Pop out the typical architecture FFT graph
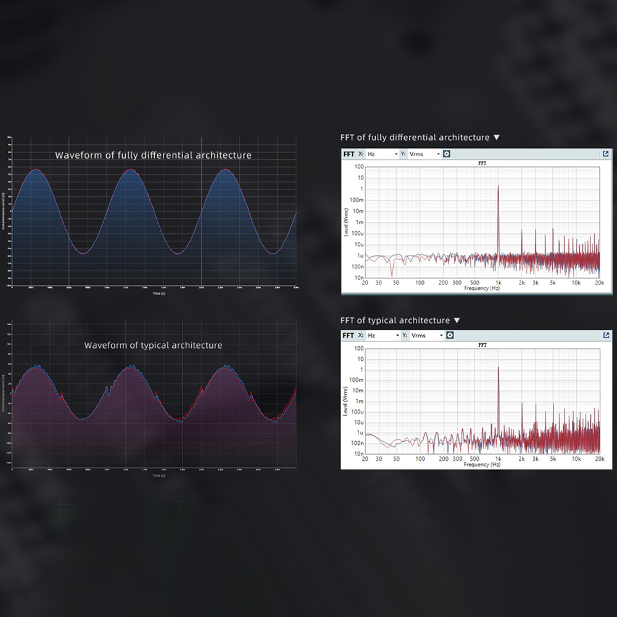617x617 pixels. coord(605,335)
